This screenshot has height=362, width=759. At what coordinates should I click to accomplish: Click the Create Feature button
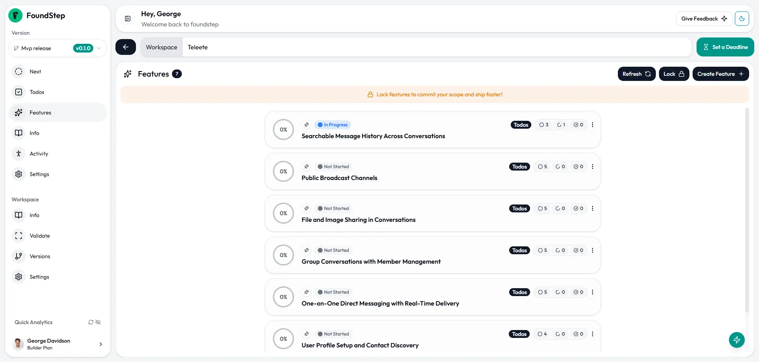point(721,74)
